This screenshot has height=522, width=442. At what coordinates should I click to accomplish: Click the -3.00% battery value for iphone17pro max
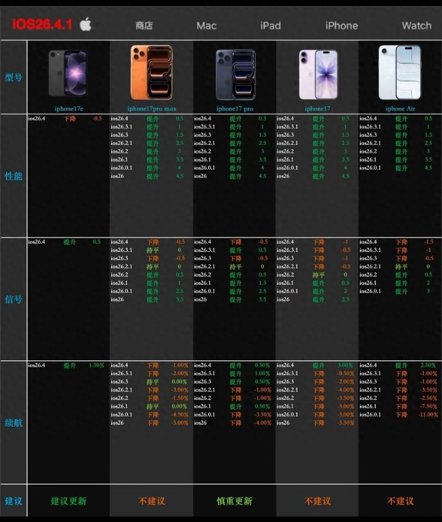[180, 390]
